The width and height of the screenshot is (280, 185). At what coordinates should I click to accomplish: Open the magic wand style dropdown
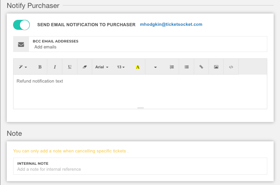pyautogui.click(x=23, y=67)
